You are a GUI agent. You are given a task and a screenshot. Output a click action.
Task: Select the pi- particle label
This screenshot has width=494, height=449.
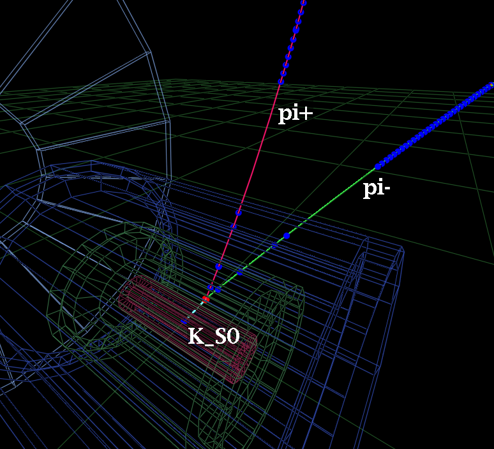377,188
